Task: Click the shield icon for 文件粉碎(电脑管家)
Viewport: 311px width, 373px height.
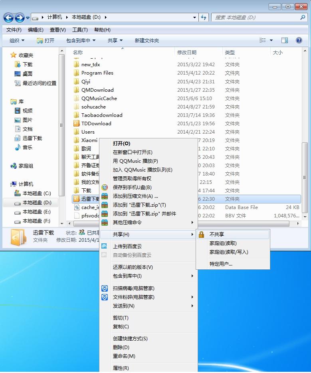Action: pyautogui.click(x=105, y=297)
